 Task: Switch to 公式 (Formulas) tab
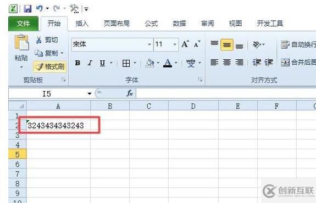click(x=151, y=24)
